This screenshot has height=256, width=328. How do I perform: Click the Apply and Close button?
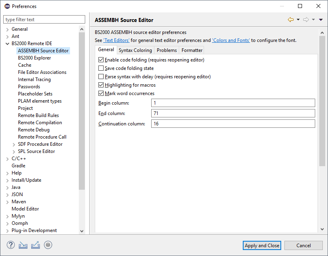(x=262, y=246)
